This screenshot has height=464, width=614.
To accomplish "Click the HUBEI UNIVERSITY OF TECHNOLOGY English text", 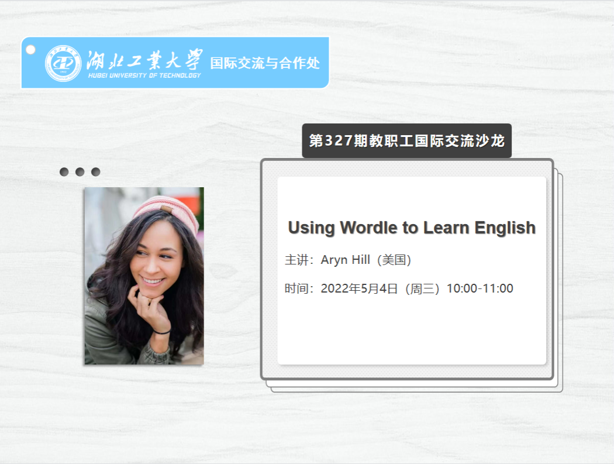I will click(144, 75).
